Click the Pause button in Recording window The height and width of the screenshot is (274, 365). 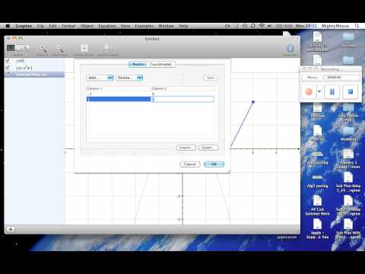(332, 91)
